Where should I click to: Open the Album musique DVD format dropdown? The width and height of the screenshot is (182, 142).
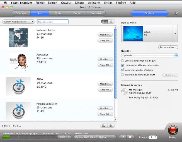(19, 22)
